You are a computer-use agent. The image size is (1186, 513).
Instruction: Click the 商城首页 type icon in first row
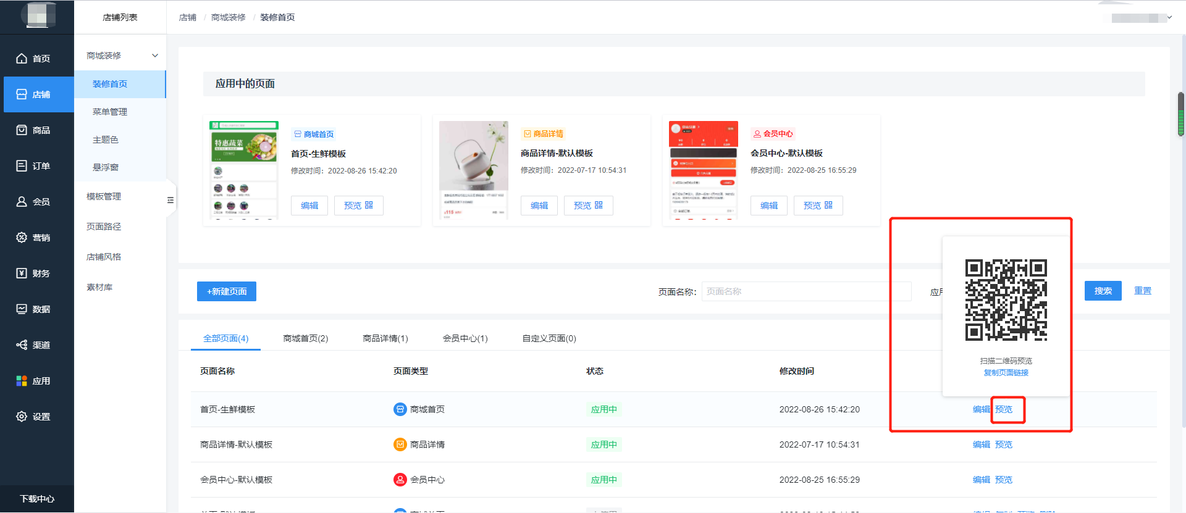(400, 409)
